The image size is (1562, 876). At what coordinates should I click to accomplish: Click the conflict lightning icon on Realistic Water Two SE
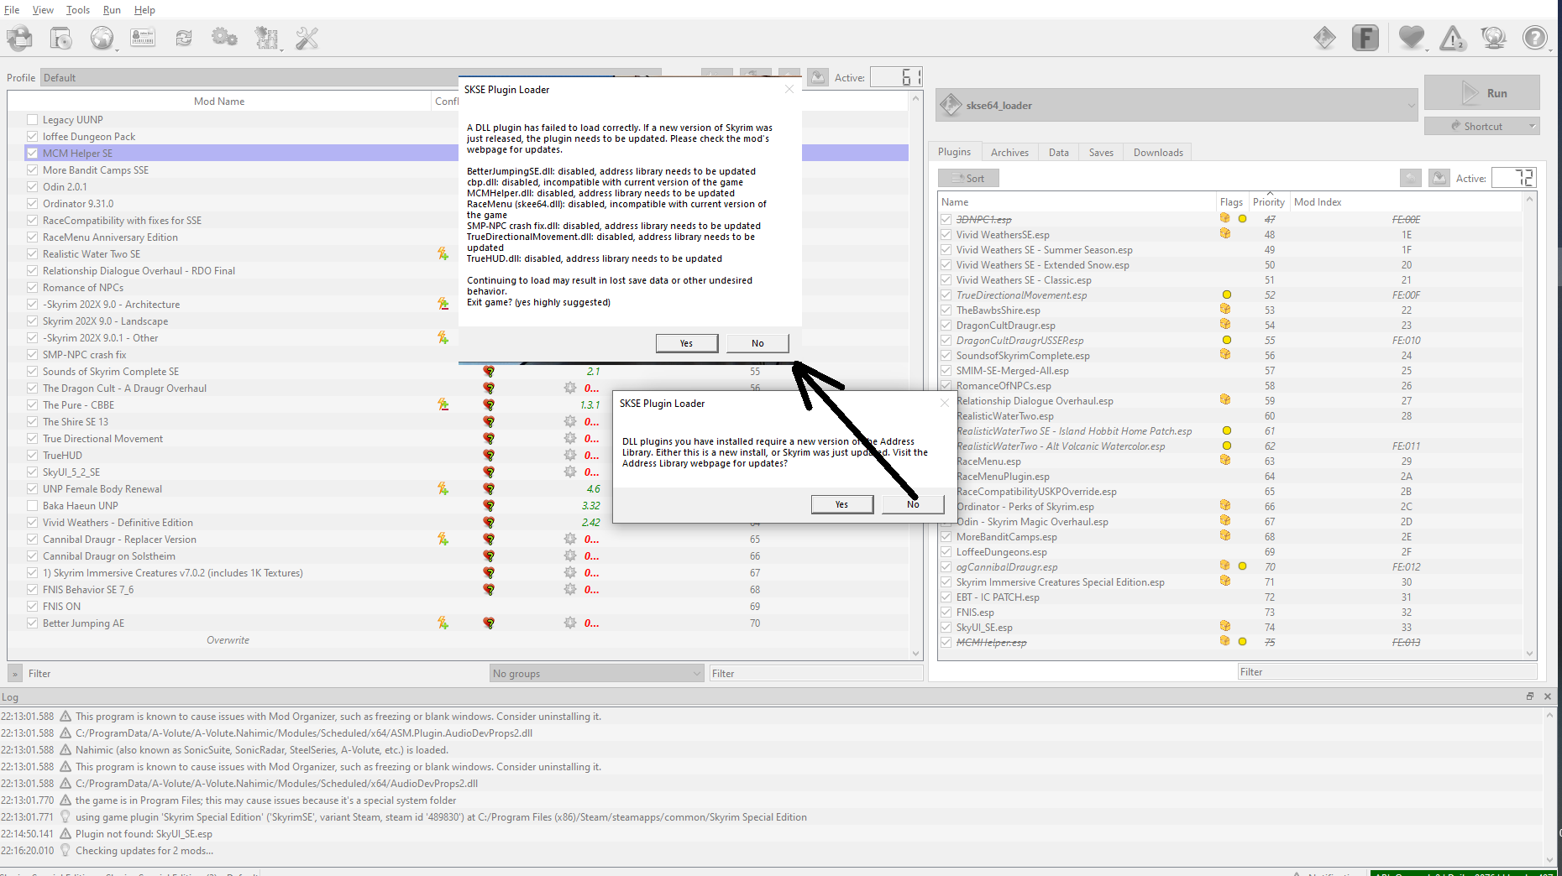443,253
